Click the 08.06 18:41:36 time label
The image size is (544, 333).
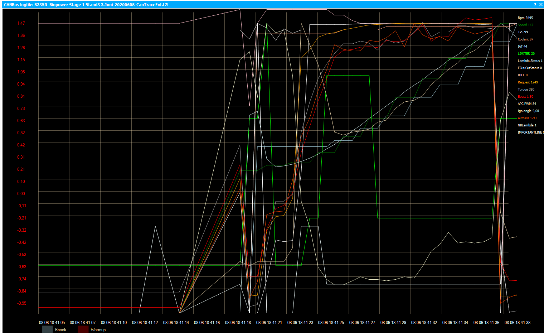(x=486, y=323)
